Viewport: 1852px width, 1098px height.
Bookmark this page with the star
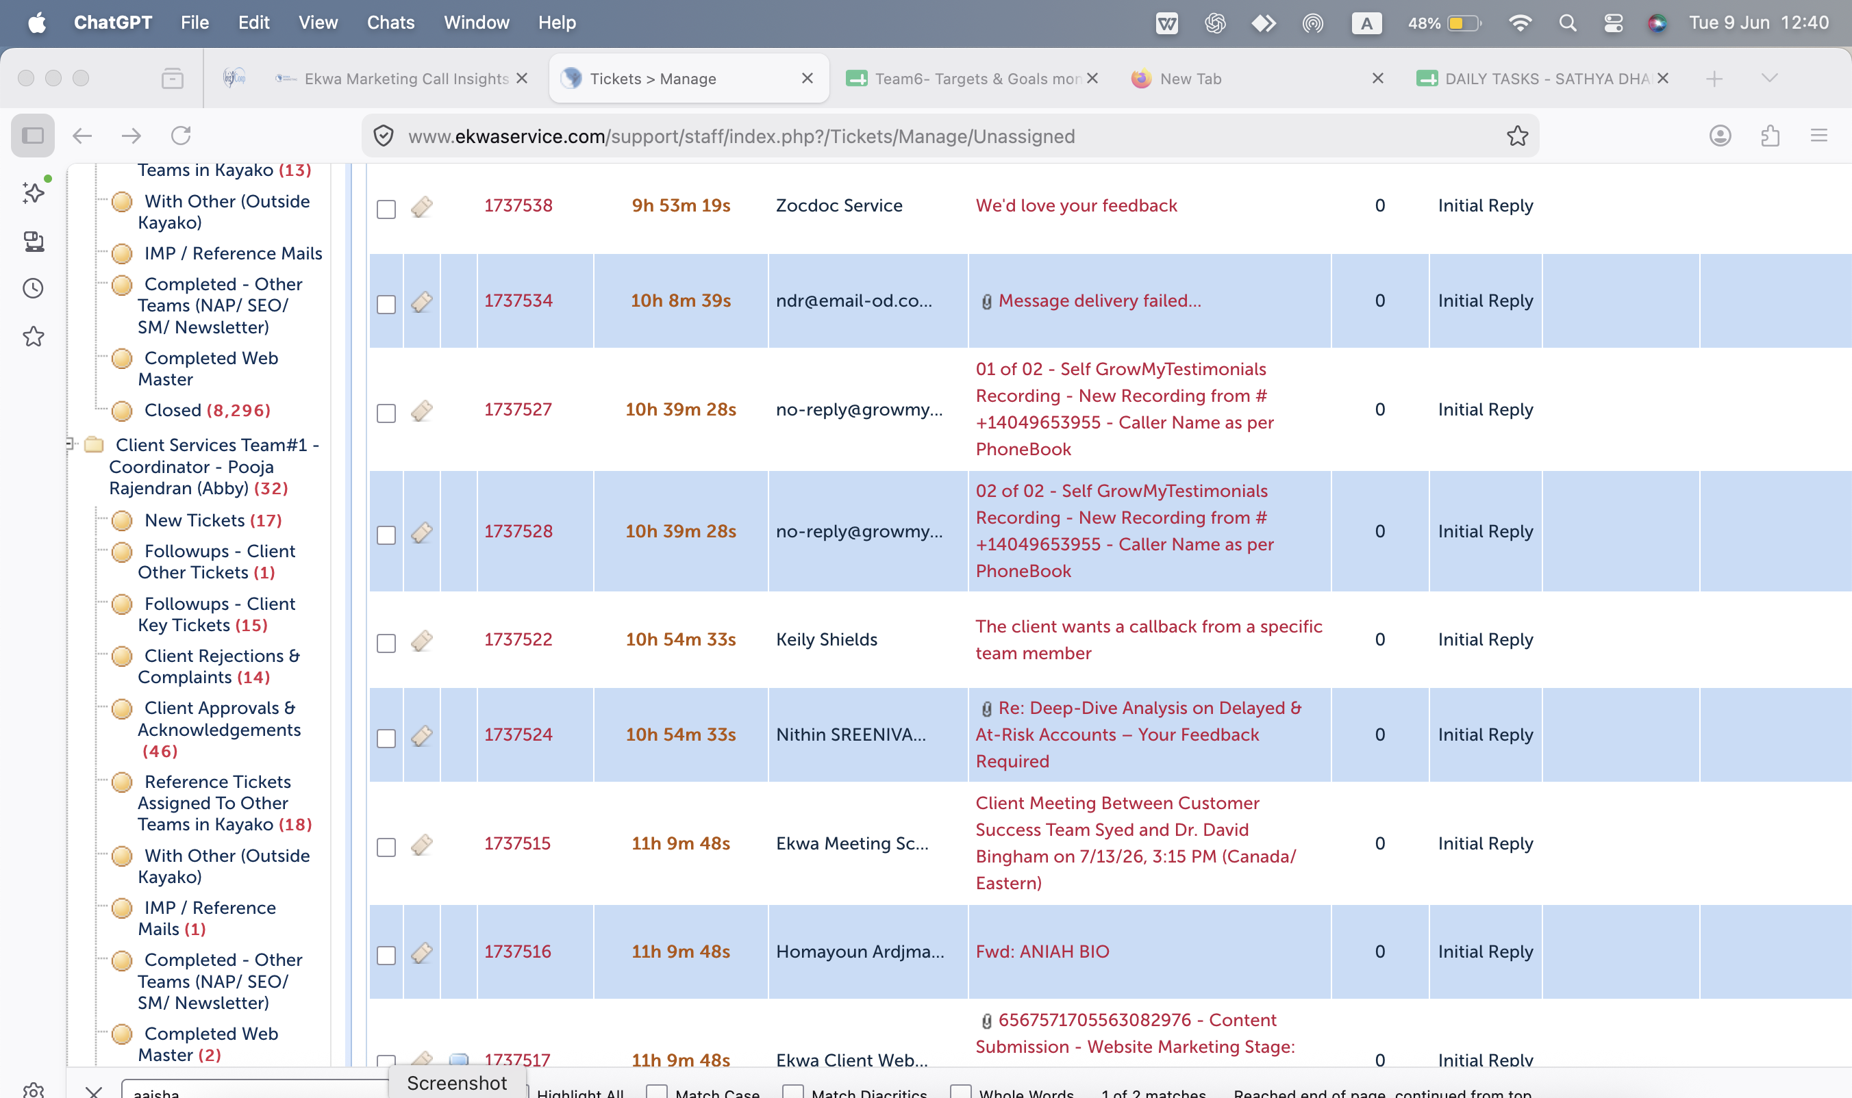coord(1518,136)
